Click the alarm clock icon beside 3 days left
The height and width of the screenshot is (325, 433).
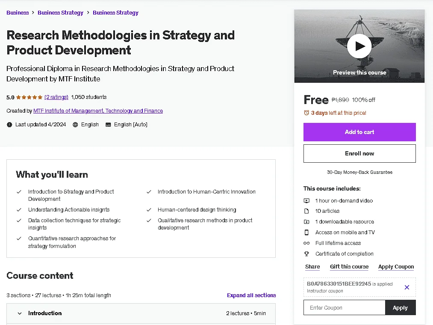306,113
